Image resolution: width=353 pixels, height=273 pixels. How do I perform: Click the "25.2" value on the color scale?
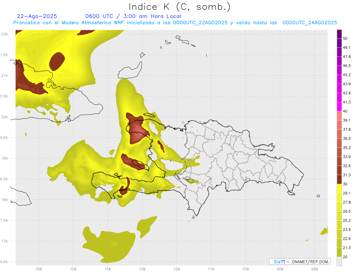pyautogui.click(x=347, y=220)
